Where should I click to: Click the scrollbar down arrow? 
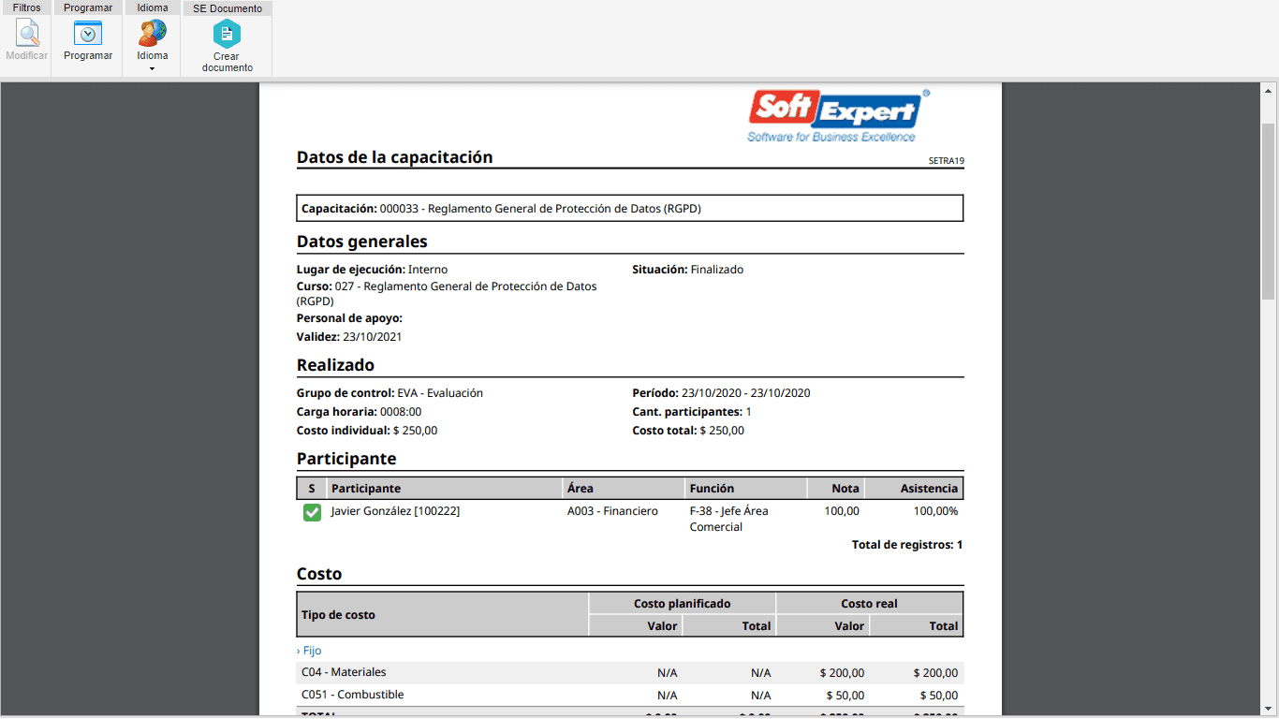[x=1269, y=707]
